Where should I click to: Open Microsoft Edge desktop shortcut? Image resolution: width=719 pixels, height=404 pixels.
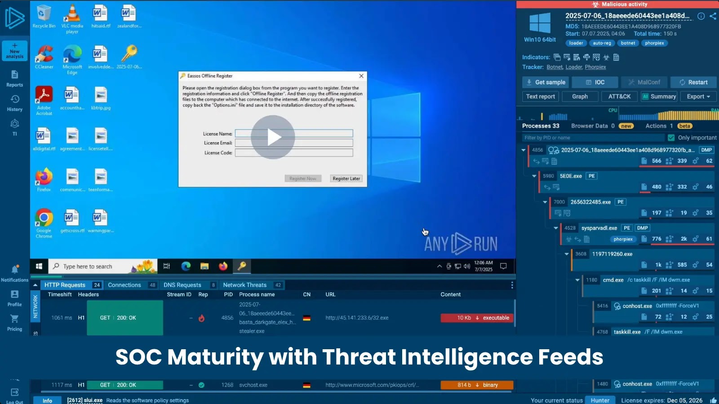click(72, 60)
